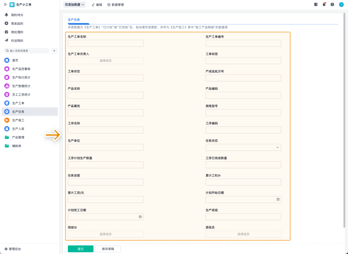Open 我发起的 play-circle icon
348x254 pixels.
pyautogui.click(x=6, y=23)
